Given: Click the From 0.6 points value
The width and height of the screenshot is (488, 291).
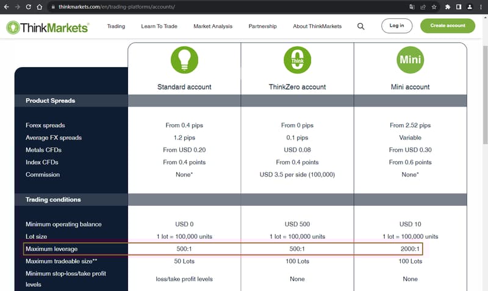Looking at the screenshot, I should click(410, 162).
